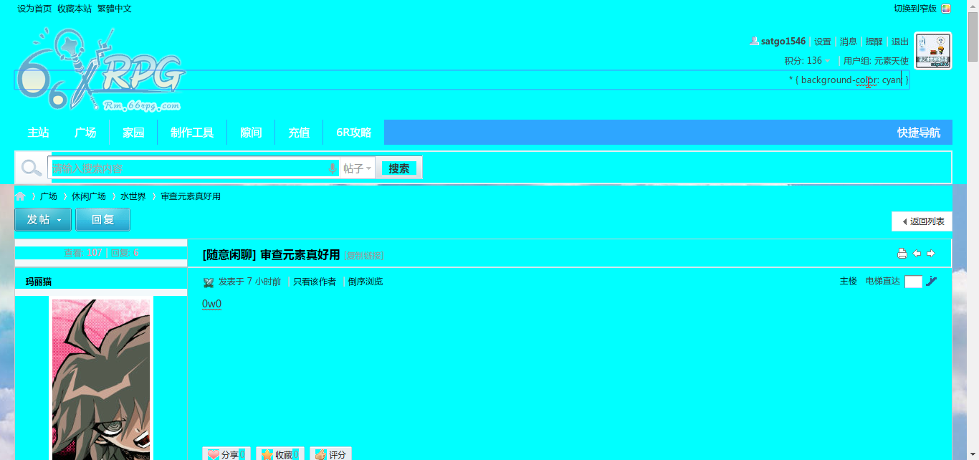The height and width of the screenshot is (460, 979).
Task: Go to previous thread with left arrow
Action: pos(917,254)
